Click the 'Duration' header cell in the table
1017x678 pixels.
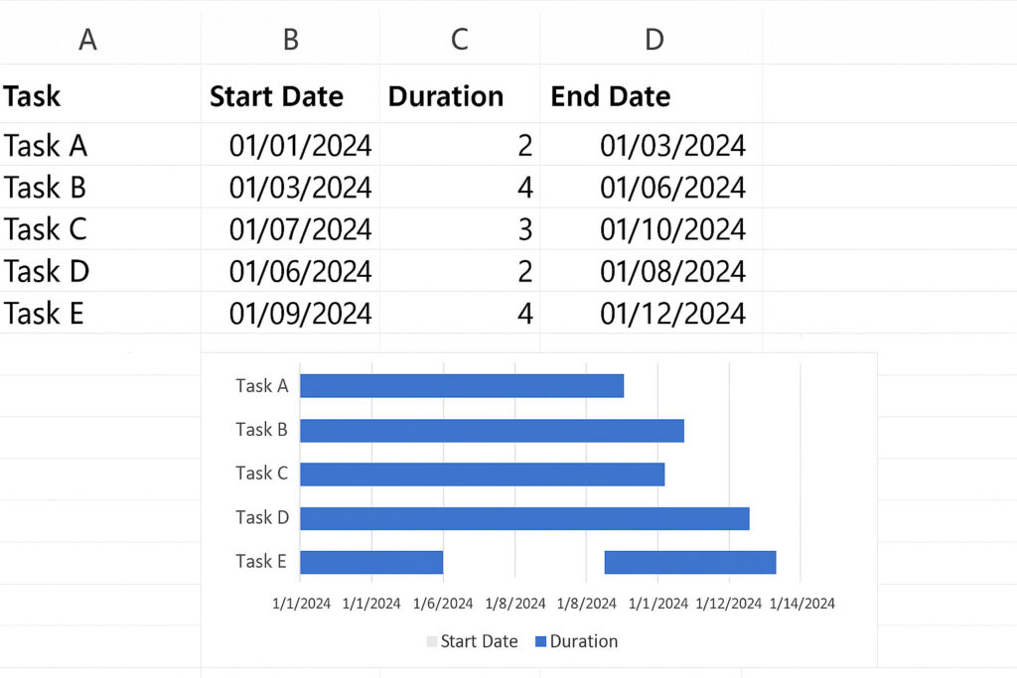[x=446, y=96]
